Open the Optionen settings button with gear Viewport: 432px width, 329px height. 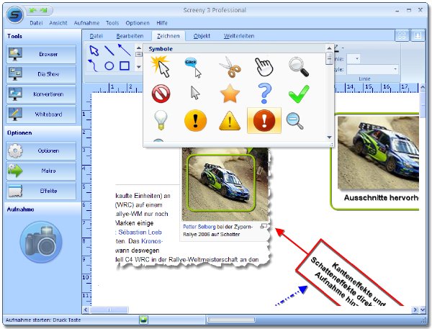pos(41,150)
